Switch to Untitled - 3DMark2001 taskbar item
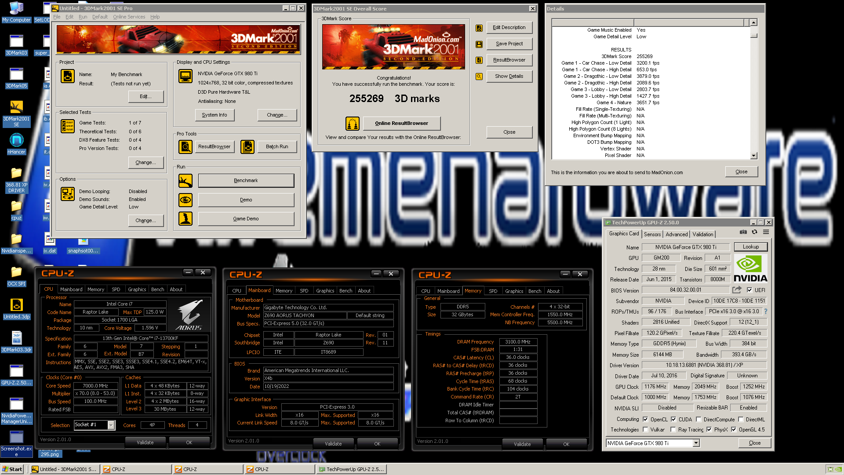Screen dimensions: 844x475 point(65,469)
